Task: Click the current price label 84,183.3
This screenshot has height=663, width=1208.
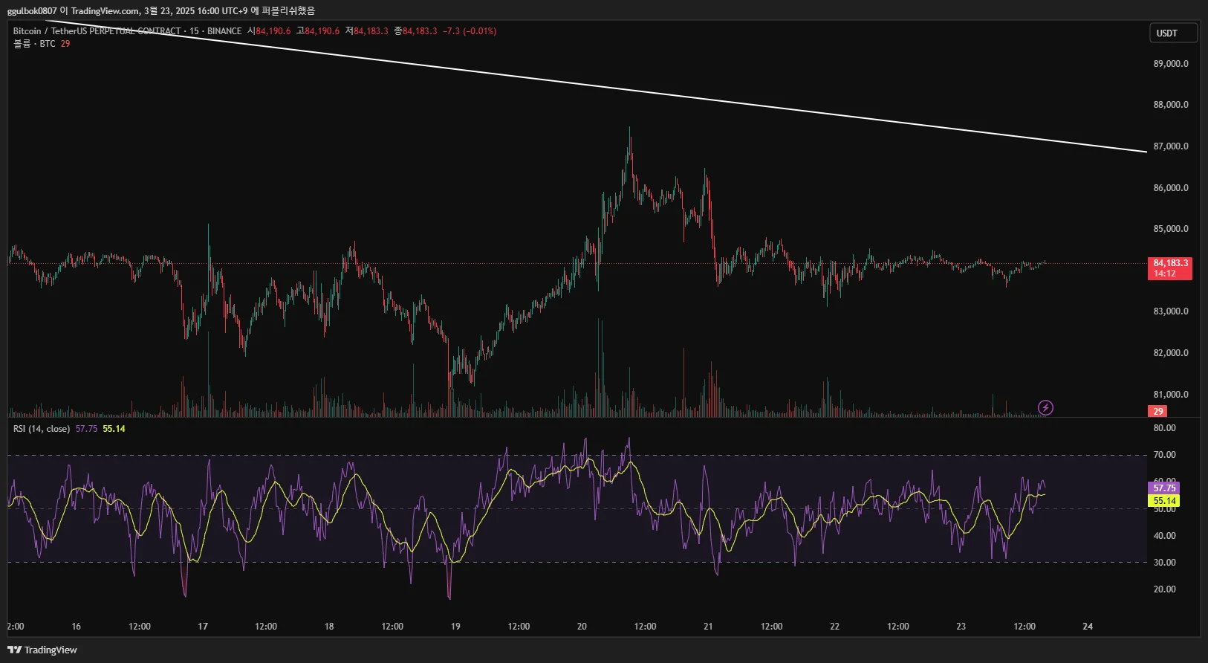Action: click(1170, 268)
